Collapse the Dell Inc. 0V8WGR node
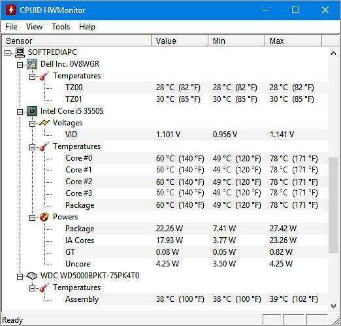The width and height of the screenshot is (341, 326). 20,65
